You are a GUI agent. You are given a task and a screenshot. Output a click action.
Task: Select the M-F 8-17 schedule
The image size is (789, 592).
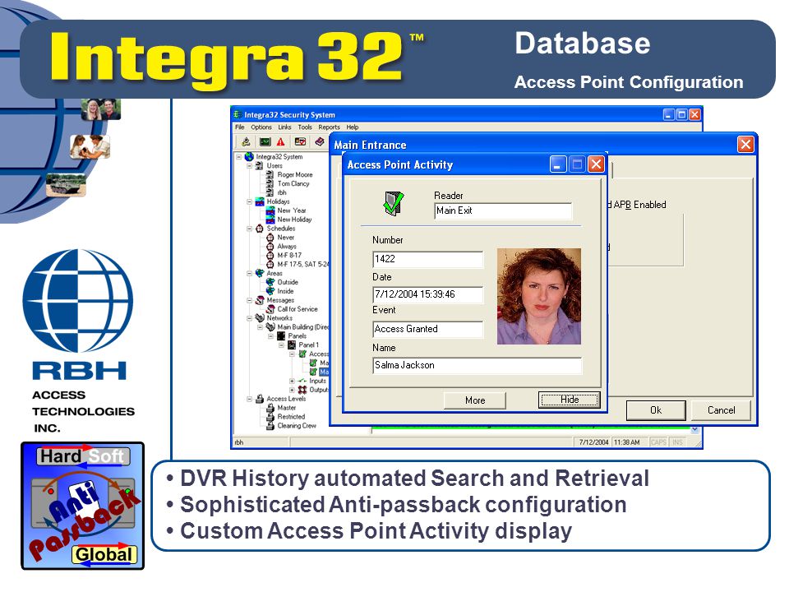tap(289, 255)
